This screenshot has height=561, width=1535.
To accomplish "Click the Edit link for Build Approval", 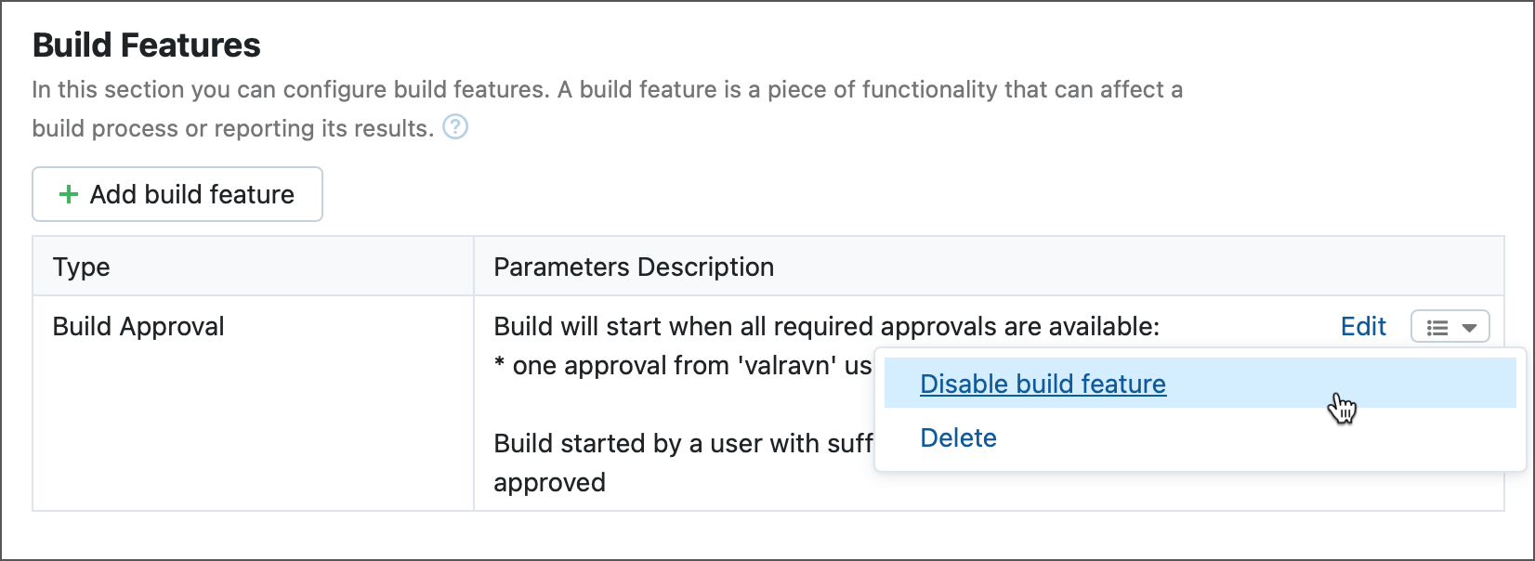I will click(x=1362, y=326).
